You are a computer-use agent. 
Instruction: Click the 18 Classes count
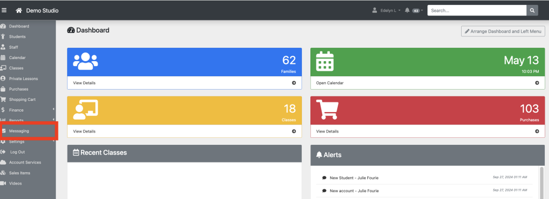290,108
